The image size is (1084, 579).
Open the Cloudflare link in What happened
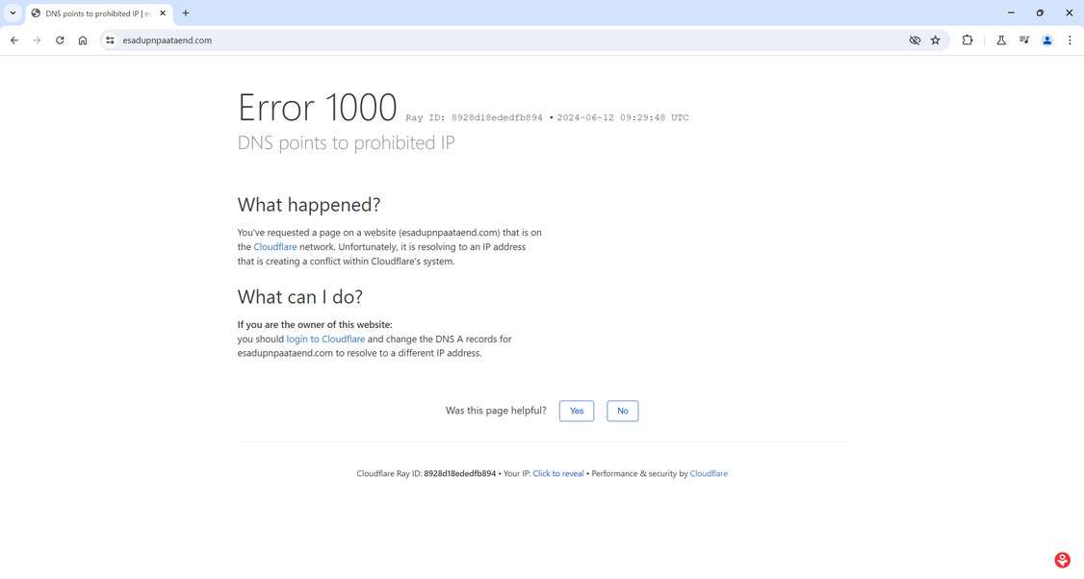[275, 246]
